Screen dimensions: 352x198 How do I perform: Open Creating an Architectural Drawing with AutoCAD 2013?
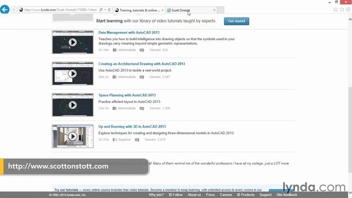click(x=142, y=64)
